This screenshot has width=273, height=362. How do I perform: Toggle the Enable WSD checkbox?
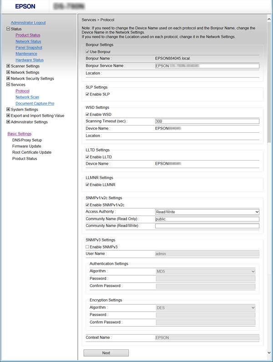click(x=87, y=114)
